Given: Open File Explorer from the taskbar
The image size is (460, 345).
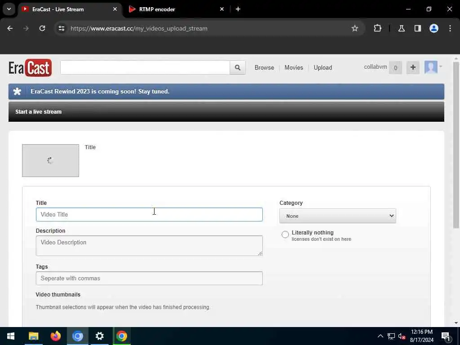Looking at the screenshot, I should [33, 336].
